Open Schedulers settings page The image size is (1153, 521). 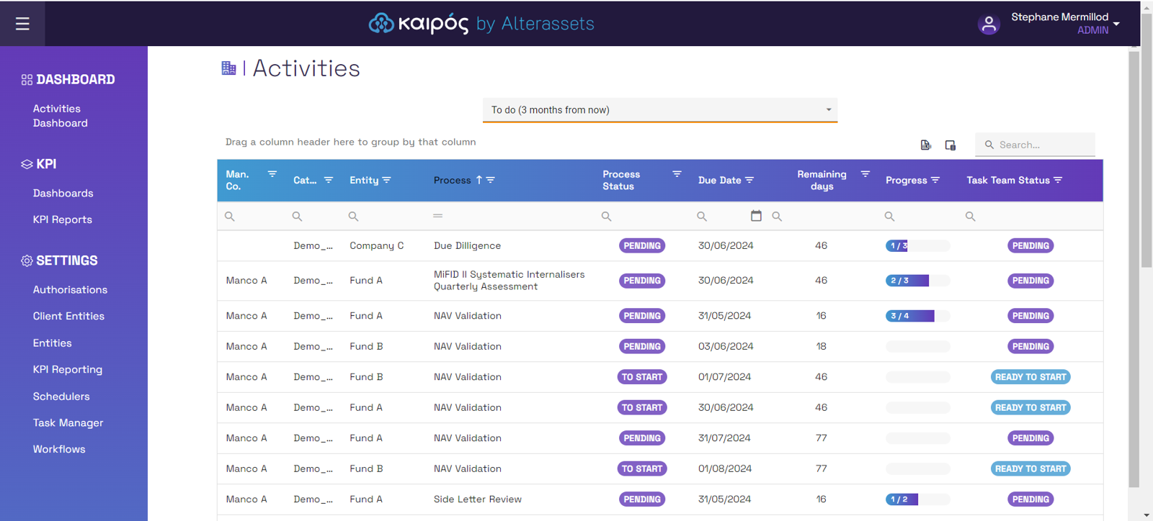tap(61, 397)
